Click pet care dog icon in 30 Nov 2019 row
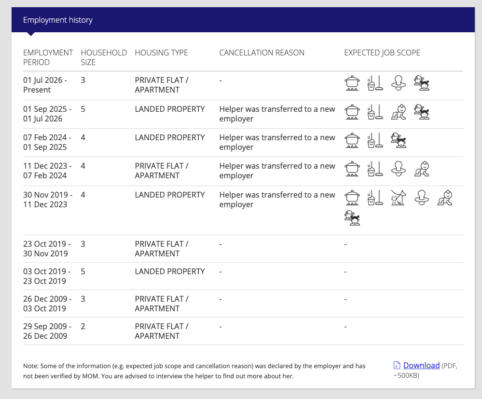Image resolution: width=482 pixels, height=399 pixels. tap(399, 198)
